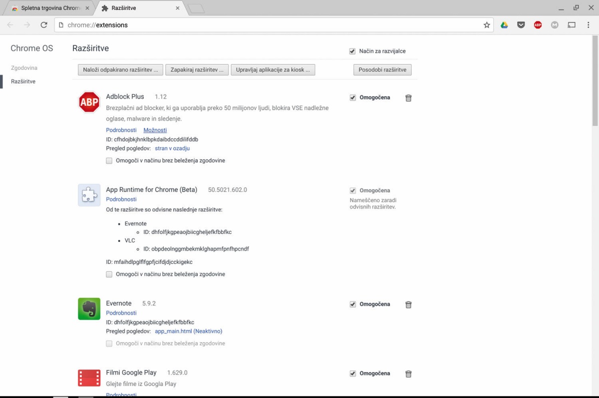
Task: Select Razširitve in the sidebar
Action: [x=23, y=81]
